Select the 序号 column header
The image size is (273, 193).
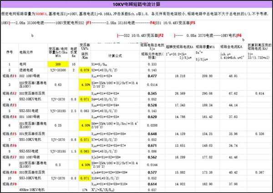(10, 52)
